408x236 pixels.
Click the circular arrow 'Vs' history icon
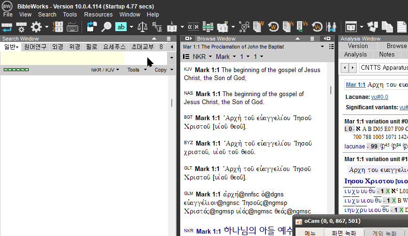pyautogui.click(x=317, y=27)
